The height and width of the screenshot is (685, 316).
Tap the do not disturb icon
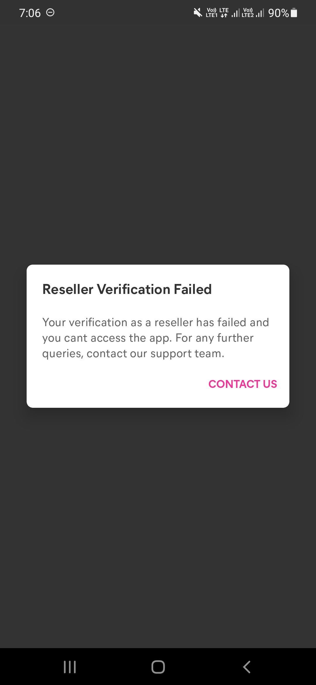click(50, 13)
